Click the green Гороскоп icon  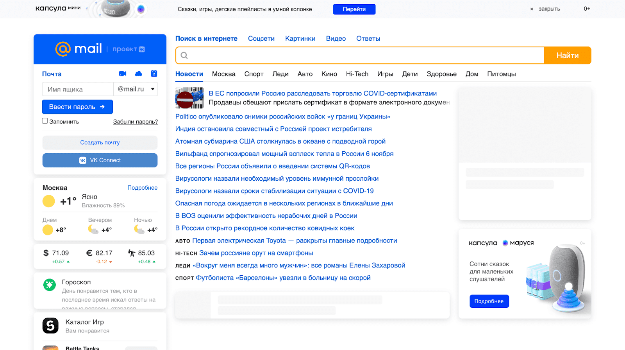50,285
